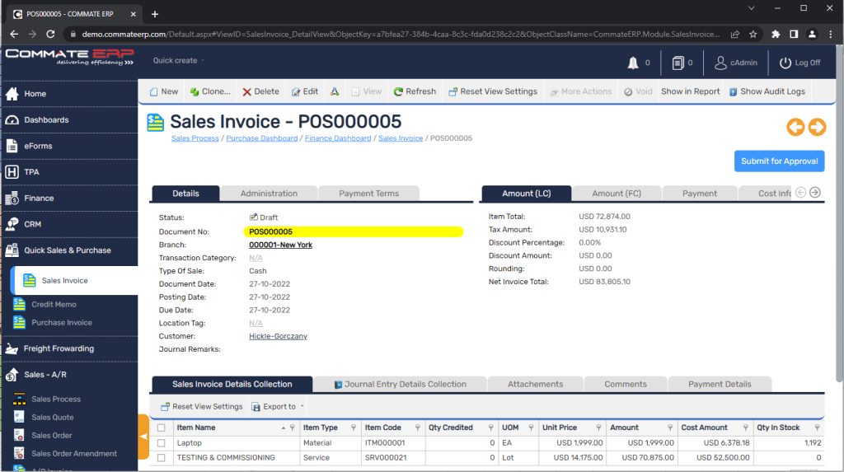Open Unit Price column filter
844x472 pixels.
(598, 428)
